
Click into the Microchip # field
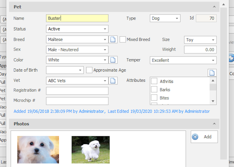click(x=77, y=101)
